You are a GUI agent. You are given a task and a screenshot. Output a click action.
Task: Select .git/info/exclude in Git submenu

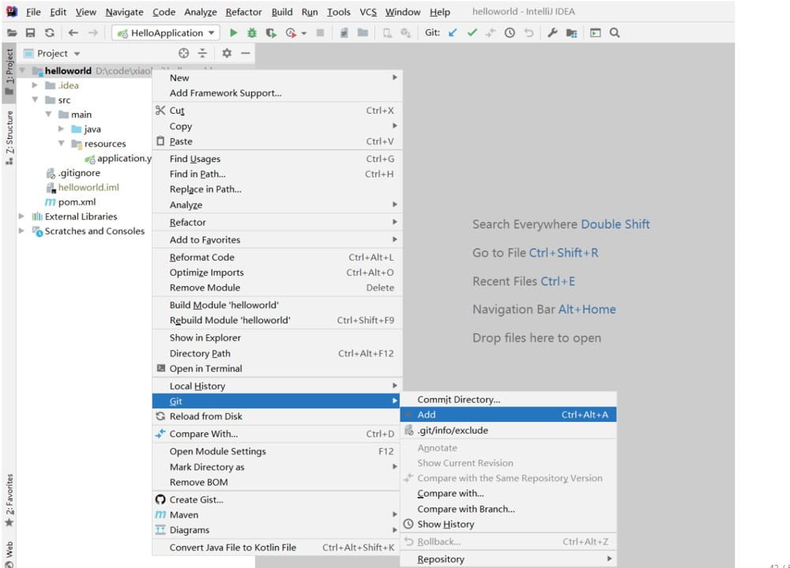pos(508,431)
